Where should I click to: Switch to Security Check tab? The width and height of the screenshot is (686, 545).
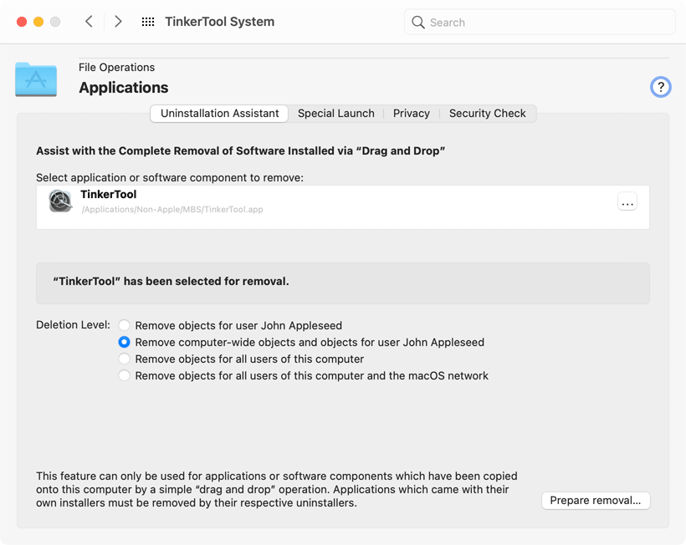click(x=488, y=113)
